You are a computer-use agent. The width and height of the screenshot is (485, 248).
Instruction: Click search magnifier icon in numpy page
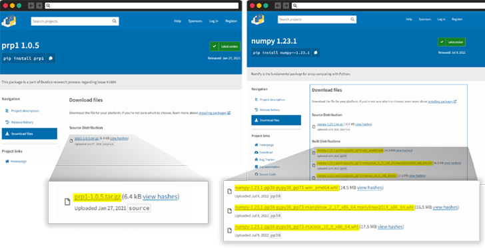tap(352, 19)
